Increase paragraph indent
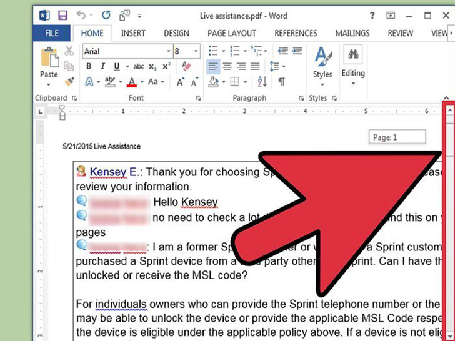 [x=296, y=51]
